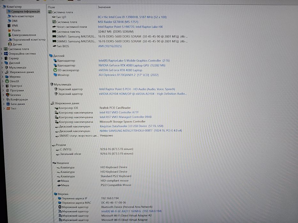Screen dimensions: 298x223
Task: Click the DIMM1 Samsung memory row icon
Action: coord(54,36)
